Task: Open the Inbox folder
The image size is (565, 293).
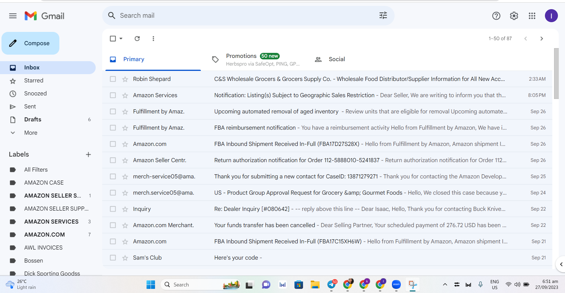Action: 48,68
